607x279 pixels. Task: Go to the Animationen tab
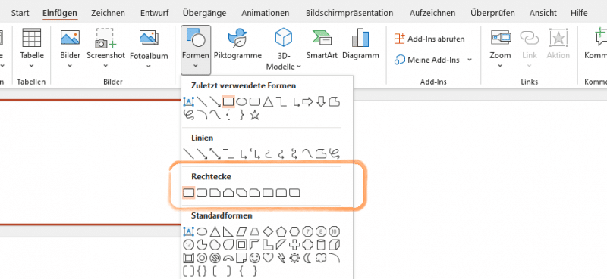(265, 13)
